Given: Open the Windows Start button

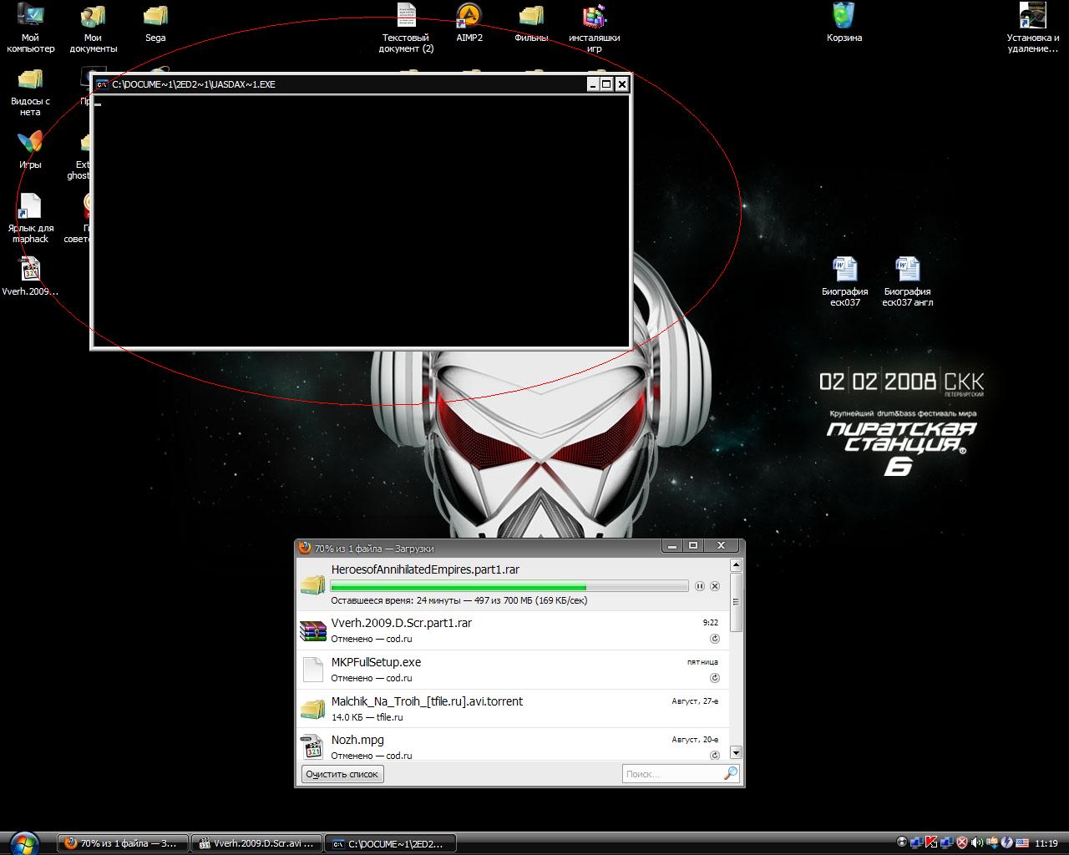Looking at the screenshot, I should click(x=23, y=843).
